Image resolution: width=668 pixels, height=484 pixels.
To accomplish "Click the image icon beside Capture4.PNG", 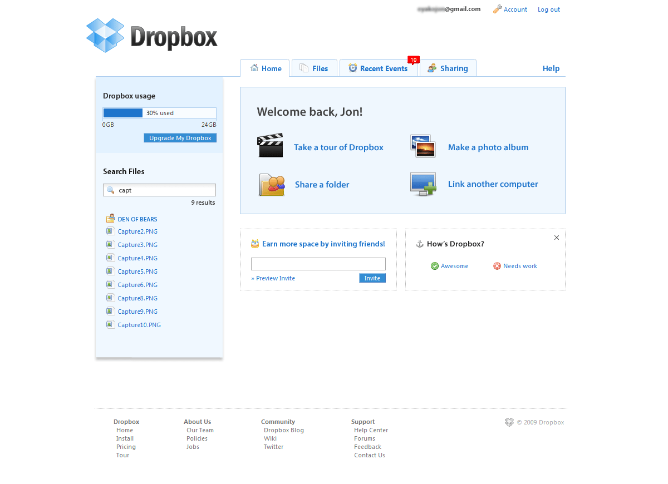I will coord(110,258).
